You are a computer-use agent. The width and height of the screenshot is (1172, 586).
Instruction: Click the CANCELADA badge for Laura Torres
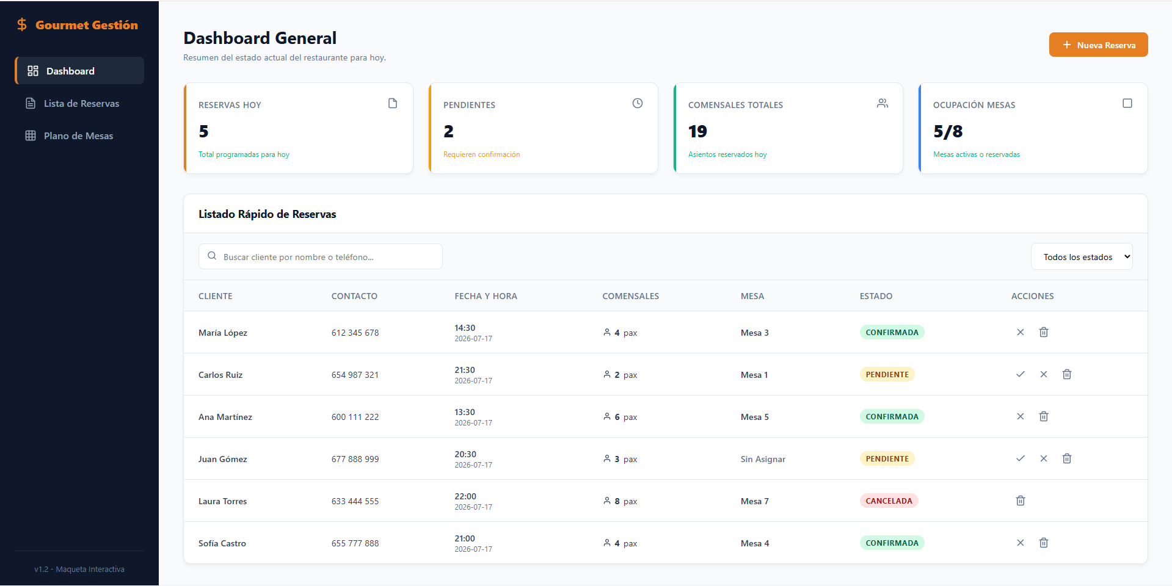pos(889,501)
